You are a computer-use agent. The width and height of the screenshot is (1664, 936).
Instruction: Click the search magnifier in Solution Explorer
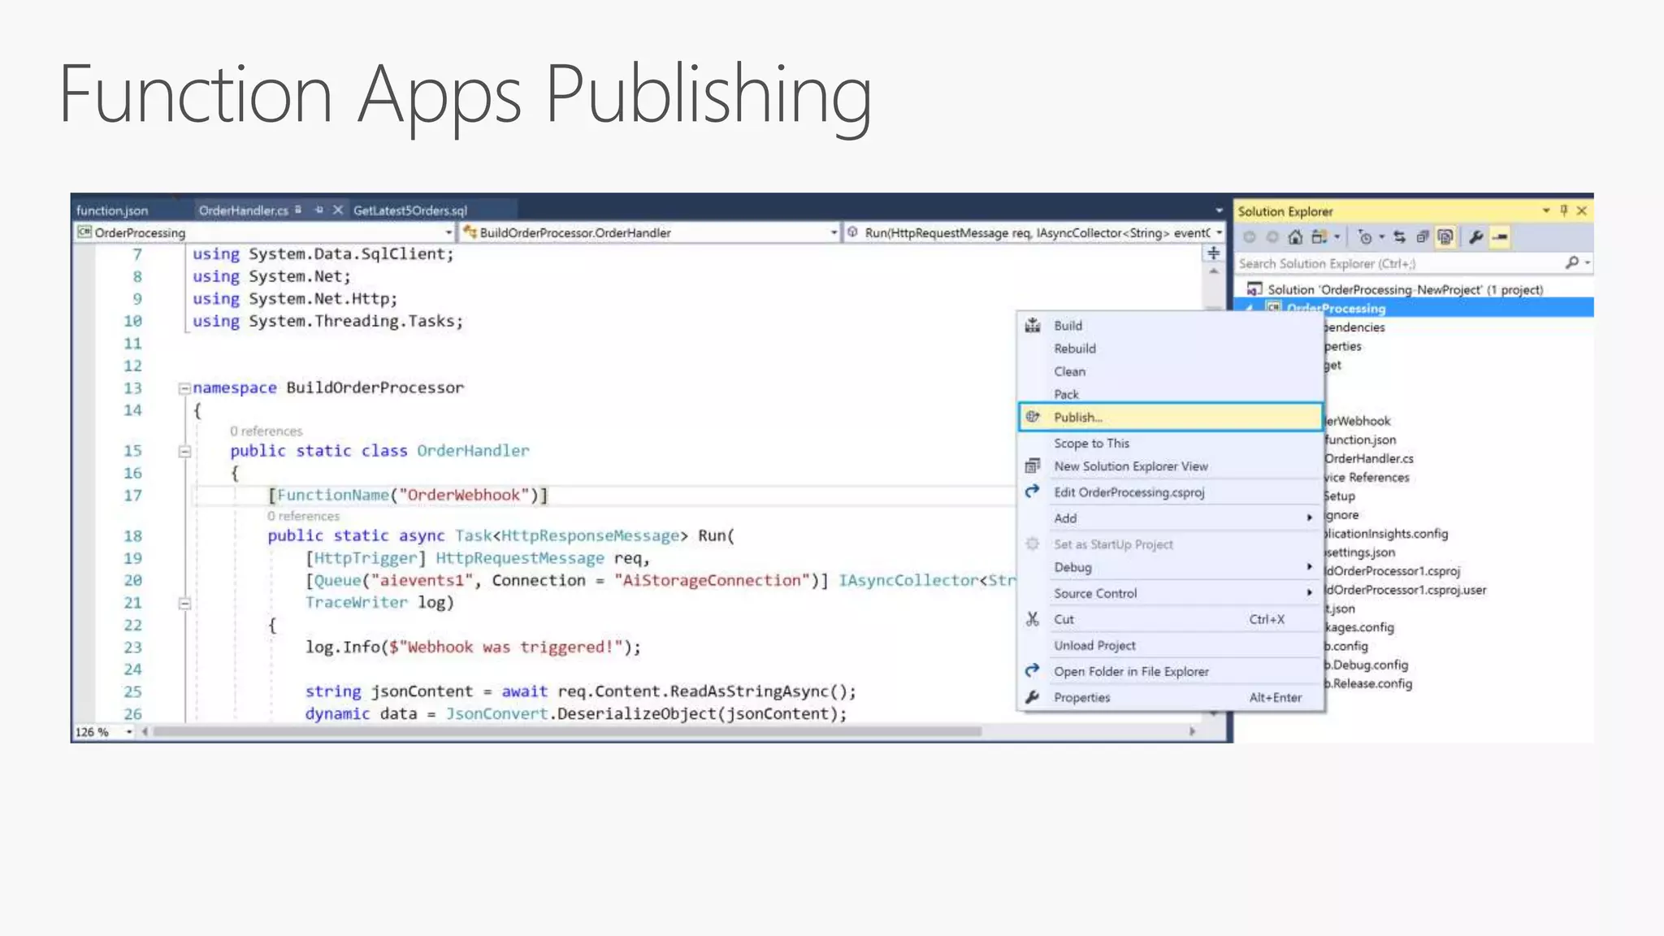pyautogui.click(x=1572, y=262)
